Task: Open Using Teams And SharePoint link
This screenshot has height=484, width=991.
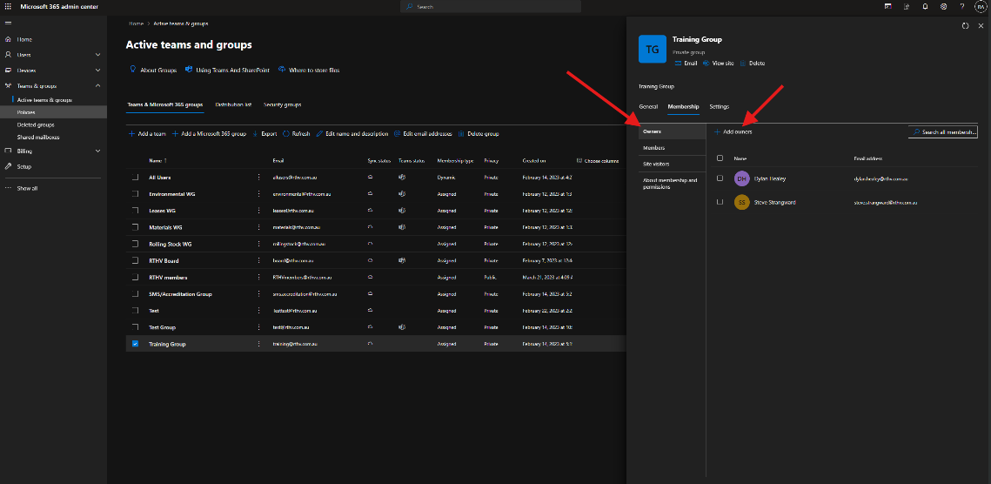Action: 227,71
